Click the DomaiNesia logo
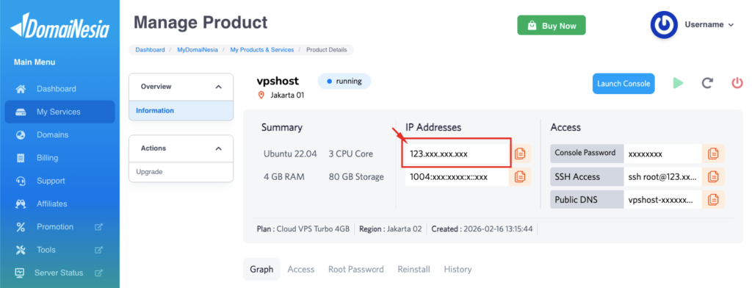The width and height of the screenshot is (752, 288). coord(60,26)
